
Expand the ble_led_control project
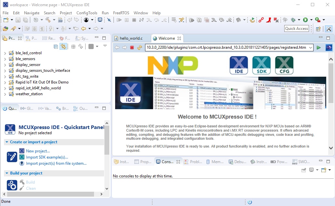point(5,53)
